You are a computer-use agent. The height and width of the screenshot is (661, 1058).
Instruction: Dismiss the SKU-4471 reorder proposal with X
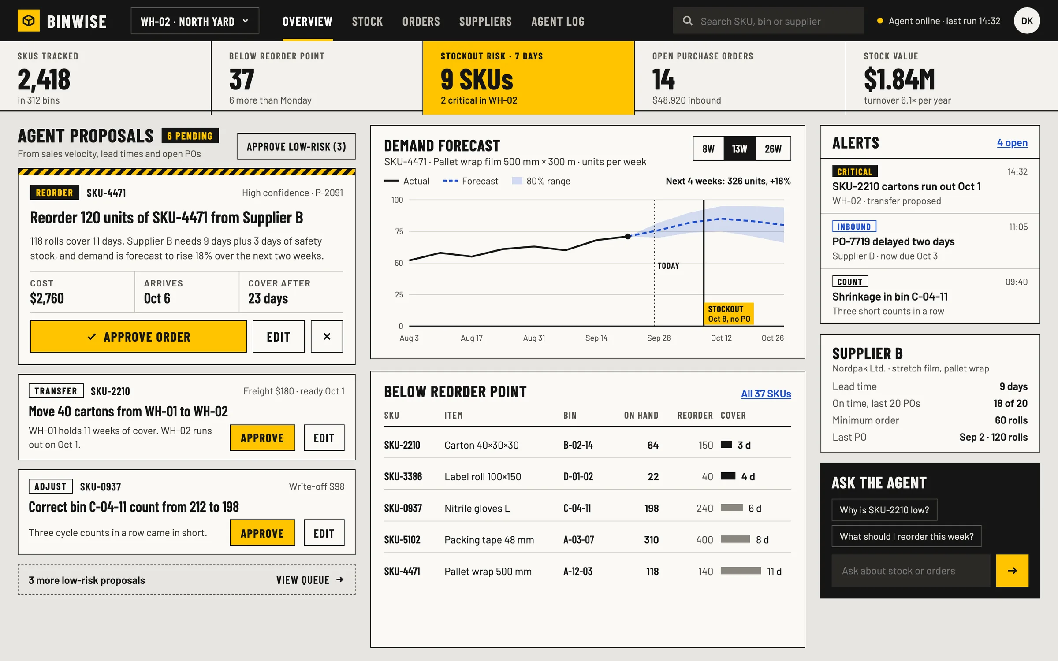click(327, 336)
